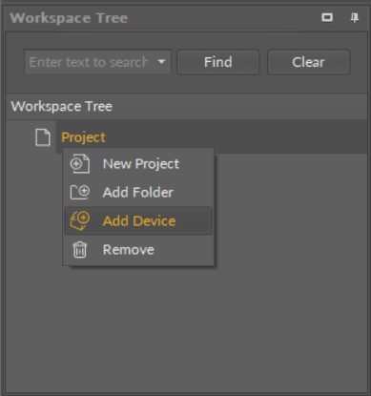
Task: Maximize the Workspace Tree panel using window icon
Action: pos(327,17)
